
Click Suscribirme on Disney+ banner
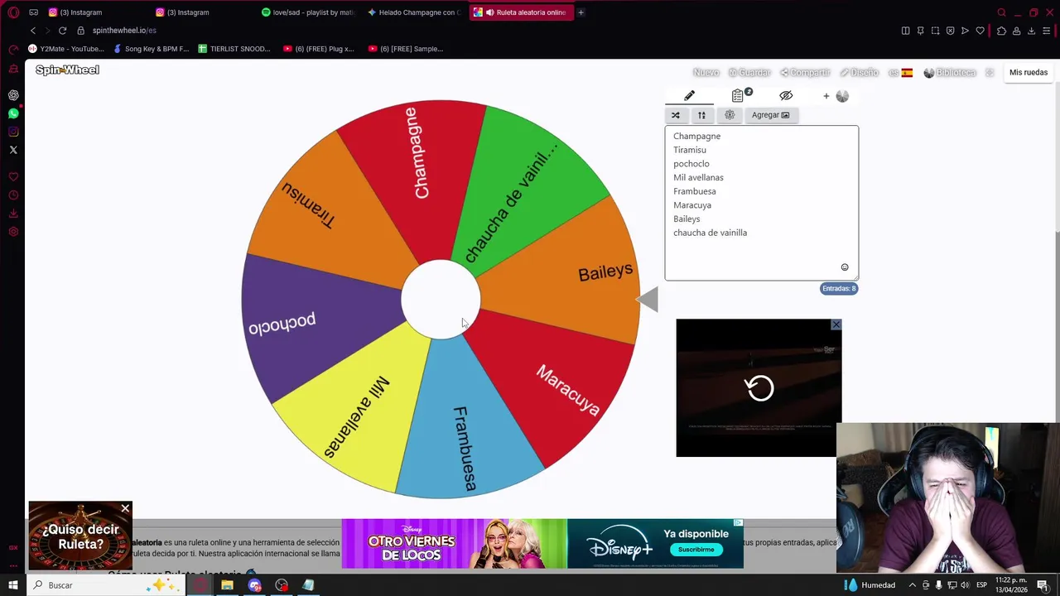click(696, 550)
